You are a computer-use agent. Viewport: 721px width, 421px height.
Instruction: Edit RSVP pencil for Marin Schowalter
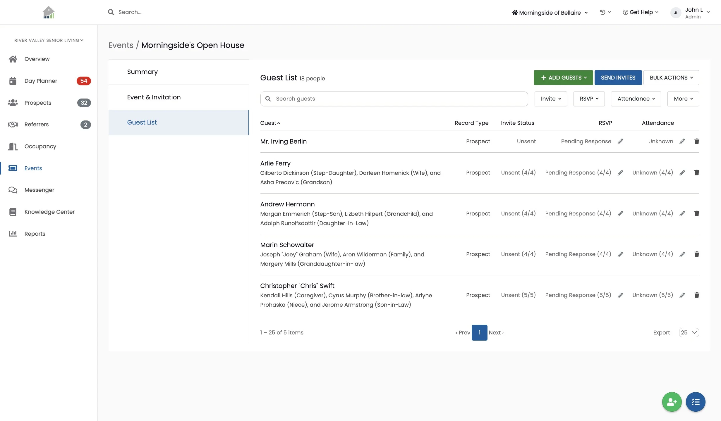pyautogui.click(x=620, y=254)
